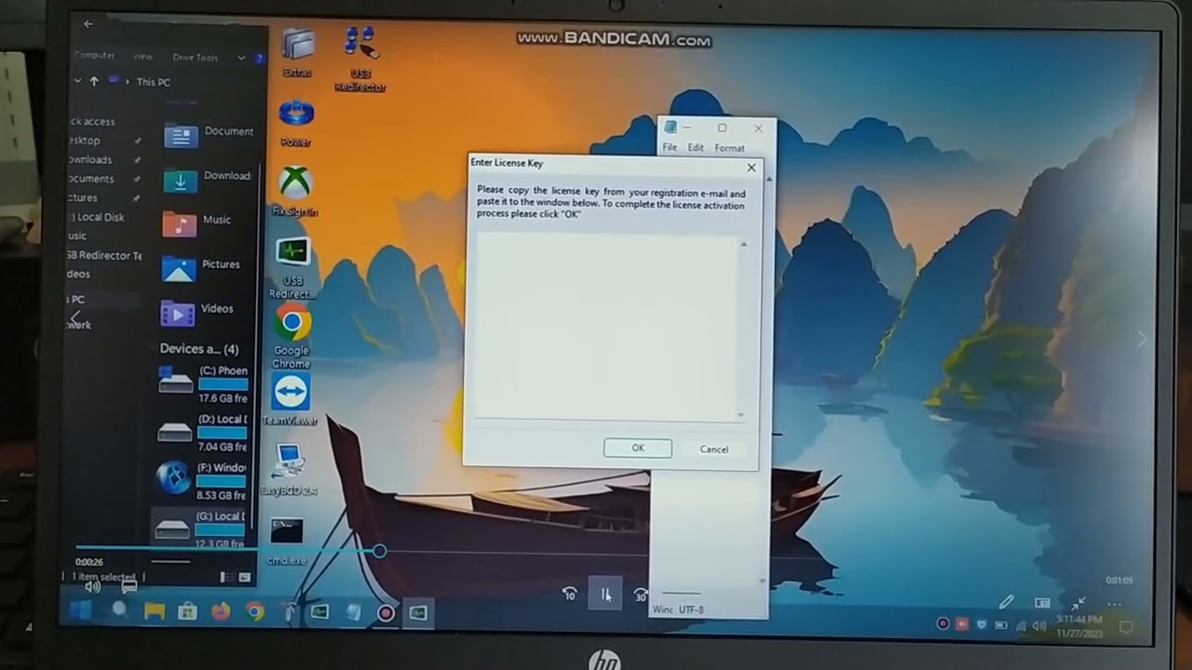Open cmd.exe desktop shortcut
This screenshot has width=1192, height=670.
pos(287,542)
